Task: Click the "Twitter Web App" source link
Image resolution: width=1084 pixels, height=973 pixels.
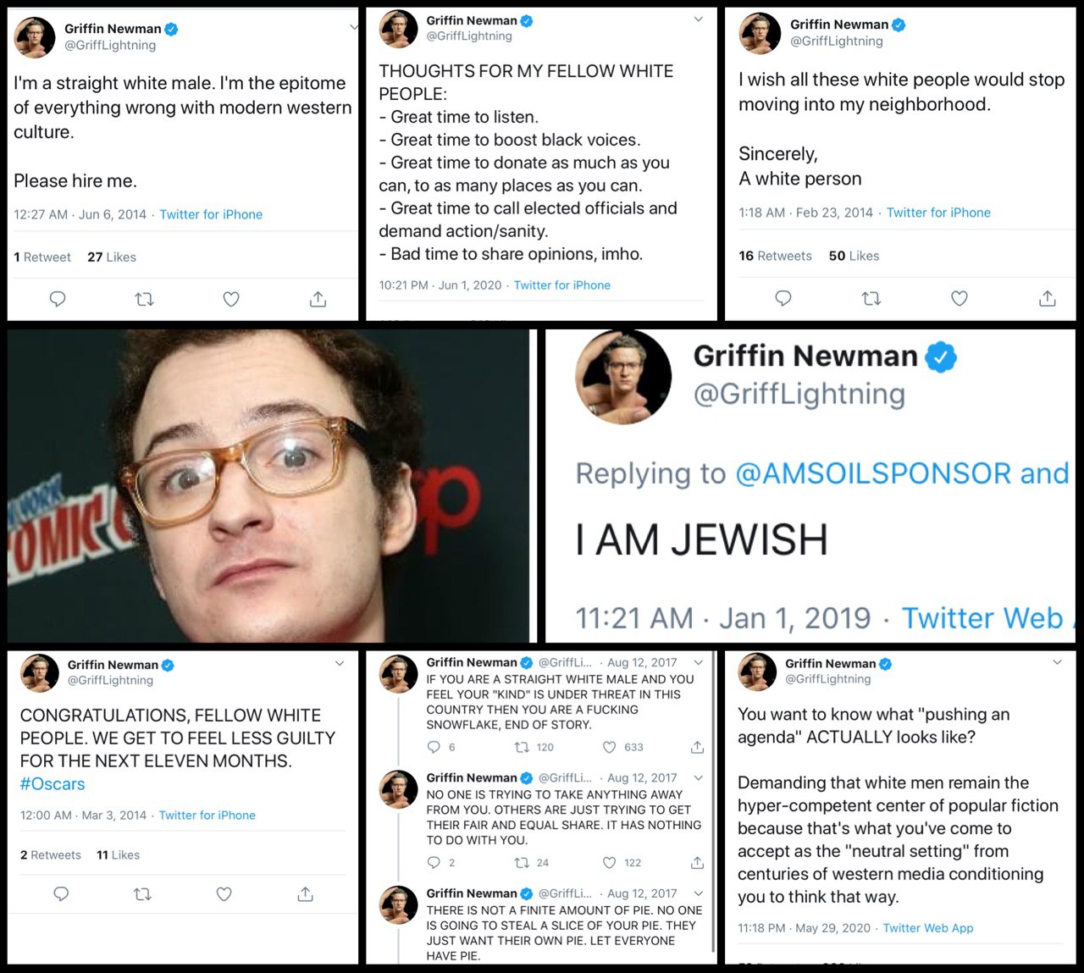Action: 928,928
